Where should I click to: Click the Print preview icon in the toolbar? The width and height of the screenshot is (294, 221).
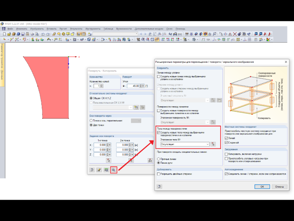click(37, 34)
